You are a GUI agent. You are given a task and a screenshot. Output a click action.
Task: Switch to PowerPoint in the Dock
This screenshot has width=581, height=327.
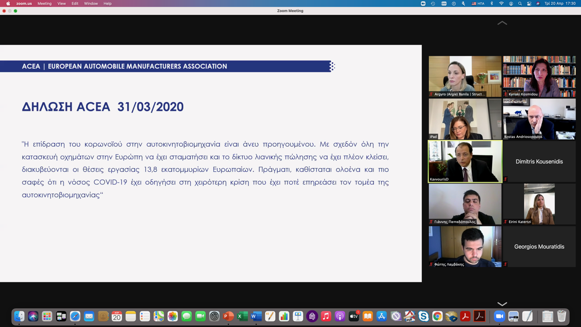coord(228,316)
